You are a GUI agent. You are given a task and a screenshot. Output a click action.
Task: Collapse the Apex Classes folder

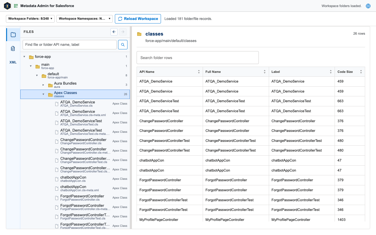click(43, 94)
